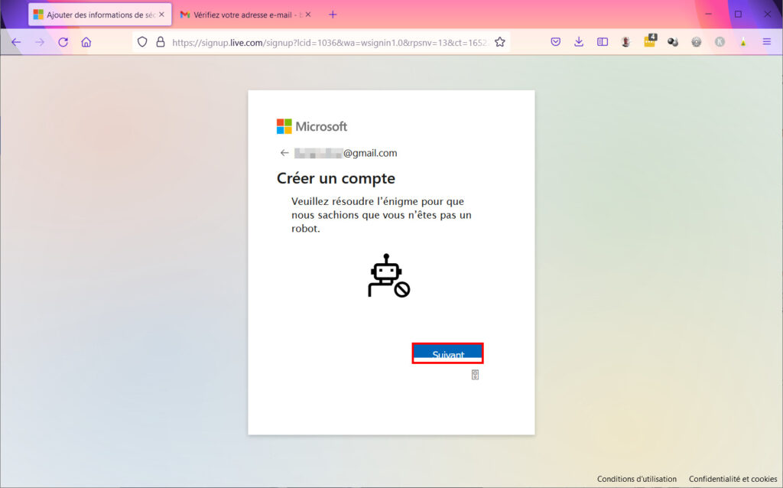Screen dimensions: 783x488
Task: Click the grey circular K extension icon
Action: point(720,43)
